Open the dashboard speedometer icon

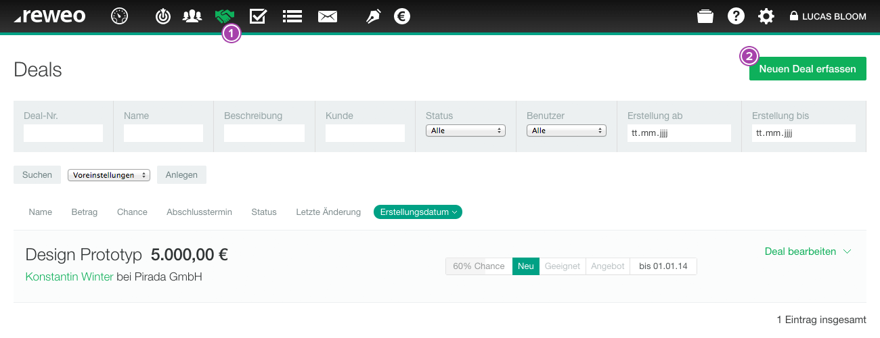coord(120,16)
